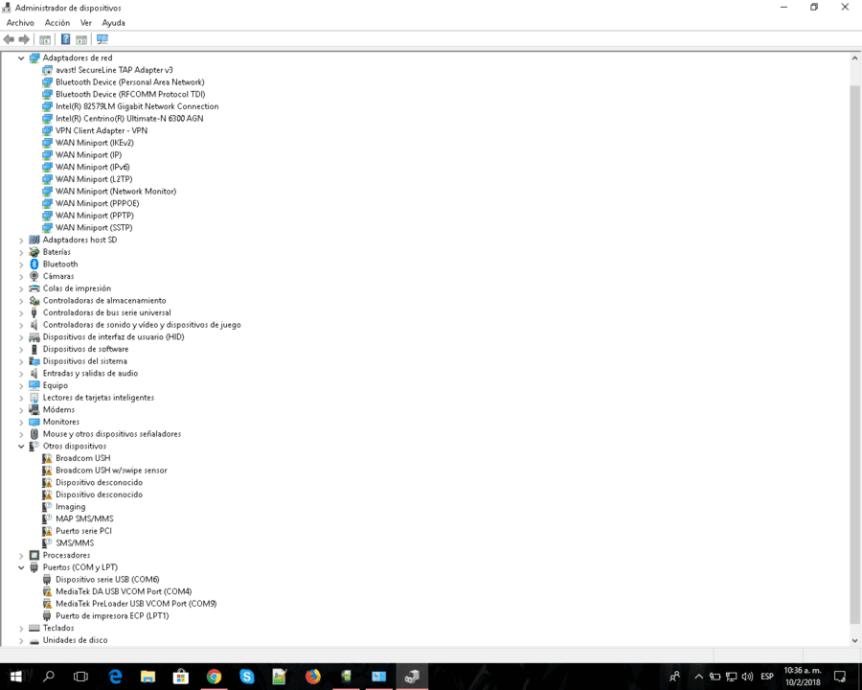Click the Colas de impresión printer icon
Image resolution: width=862 pixels, height=690 pixels.
(x=34, y=288)
